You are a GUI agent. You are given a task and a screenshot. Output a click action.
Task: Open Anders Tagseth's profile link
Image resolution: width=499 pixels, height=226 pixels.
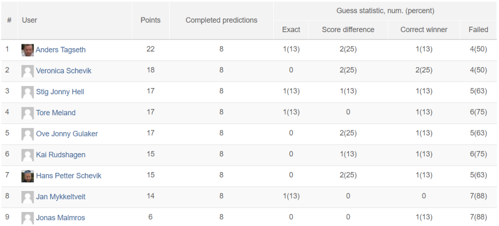(x=60, y=50)
